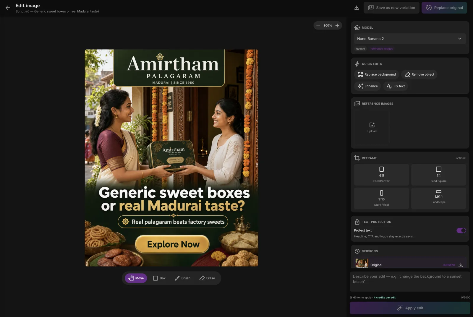Viewport: 473px width, 317px height.
Task: Click the Script #6 subtitle text
Action: click(x=57, y=12)
